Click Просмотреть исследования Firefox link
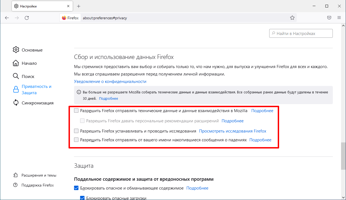 pyautogui.click(x=233, y=131)
